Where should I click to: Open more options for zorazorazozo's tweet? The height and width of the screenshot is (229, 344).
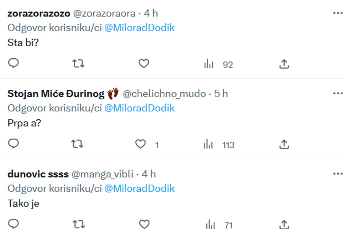point(338,13)
